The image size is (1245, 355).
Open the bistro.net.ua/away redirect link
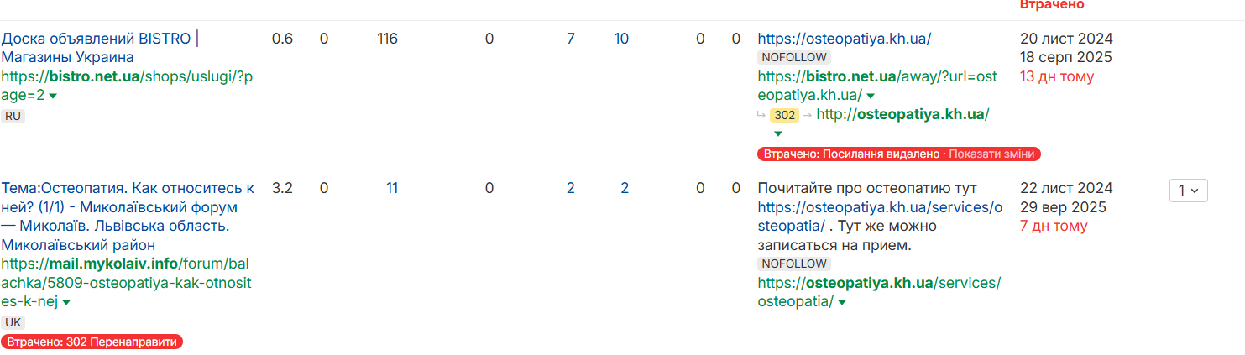876,76
